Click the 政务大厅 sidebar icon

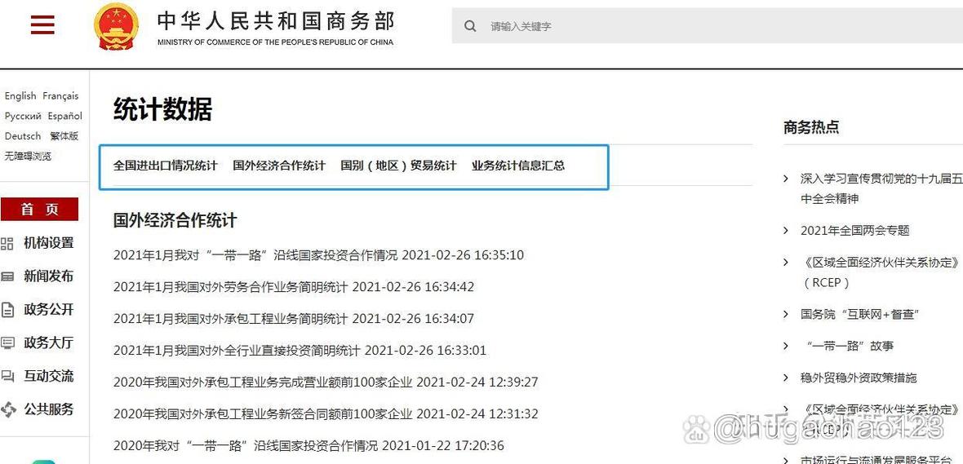pos(7,343)
